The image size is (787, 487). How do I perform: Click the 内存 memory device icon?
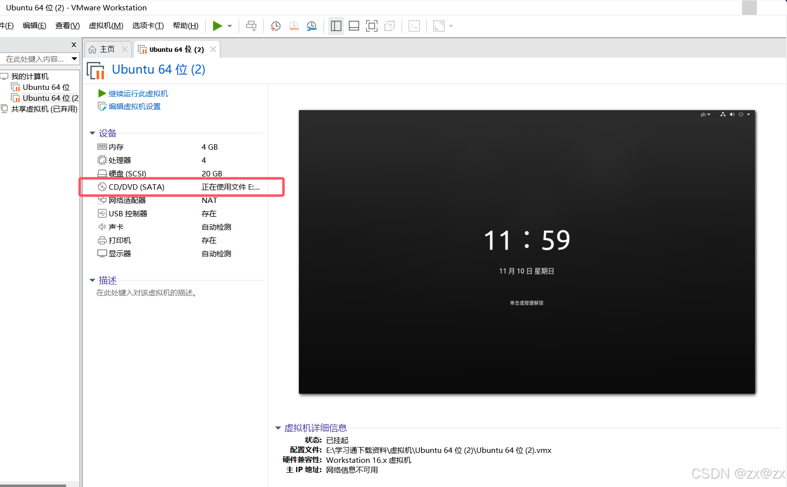coord(102,147)
